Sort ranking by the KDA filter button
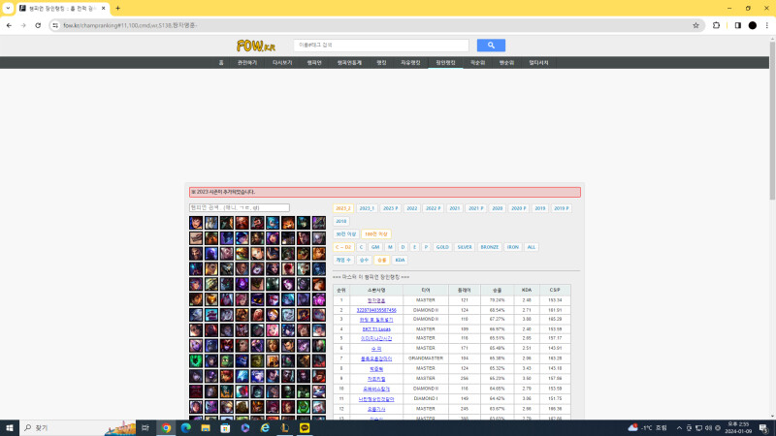This screenshot has height=436, width=776. coord(400,260)
